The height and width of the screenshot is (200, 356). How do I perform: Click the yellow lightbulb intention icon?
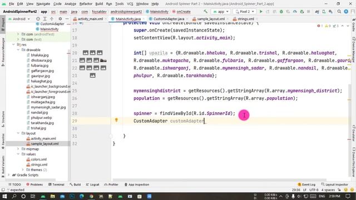pyautogui.click(x=116, y=120)
